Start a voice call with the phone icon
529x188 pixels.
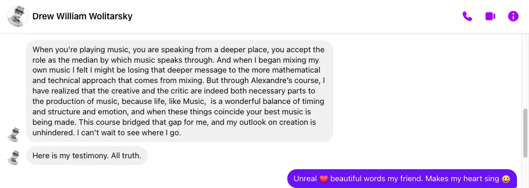point(467,16)
